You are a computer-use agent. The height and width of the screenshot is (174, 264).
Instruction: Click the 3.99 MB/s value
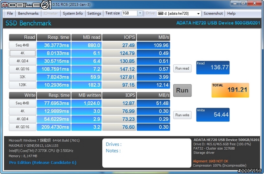coord(153,77)
